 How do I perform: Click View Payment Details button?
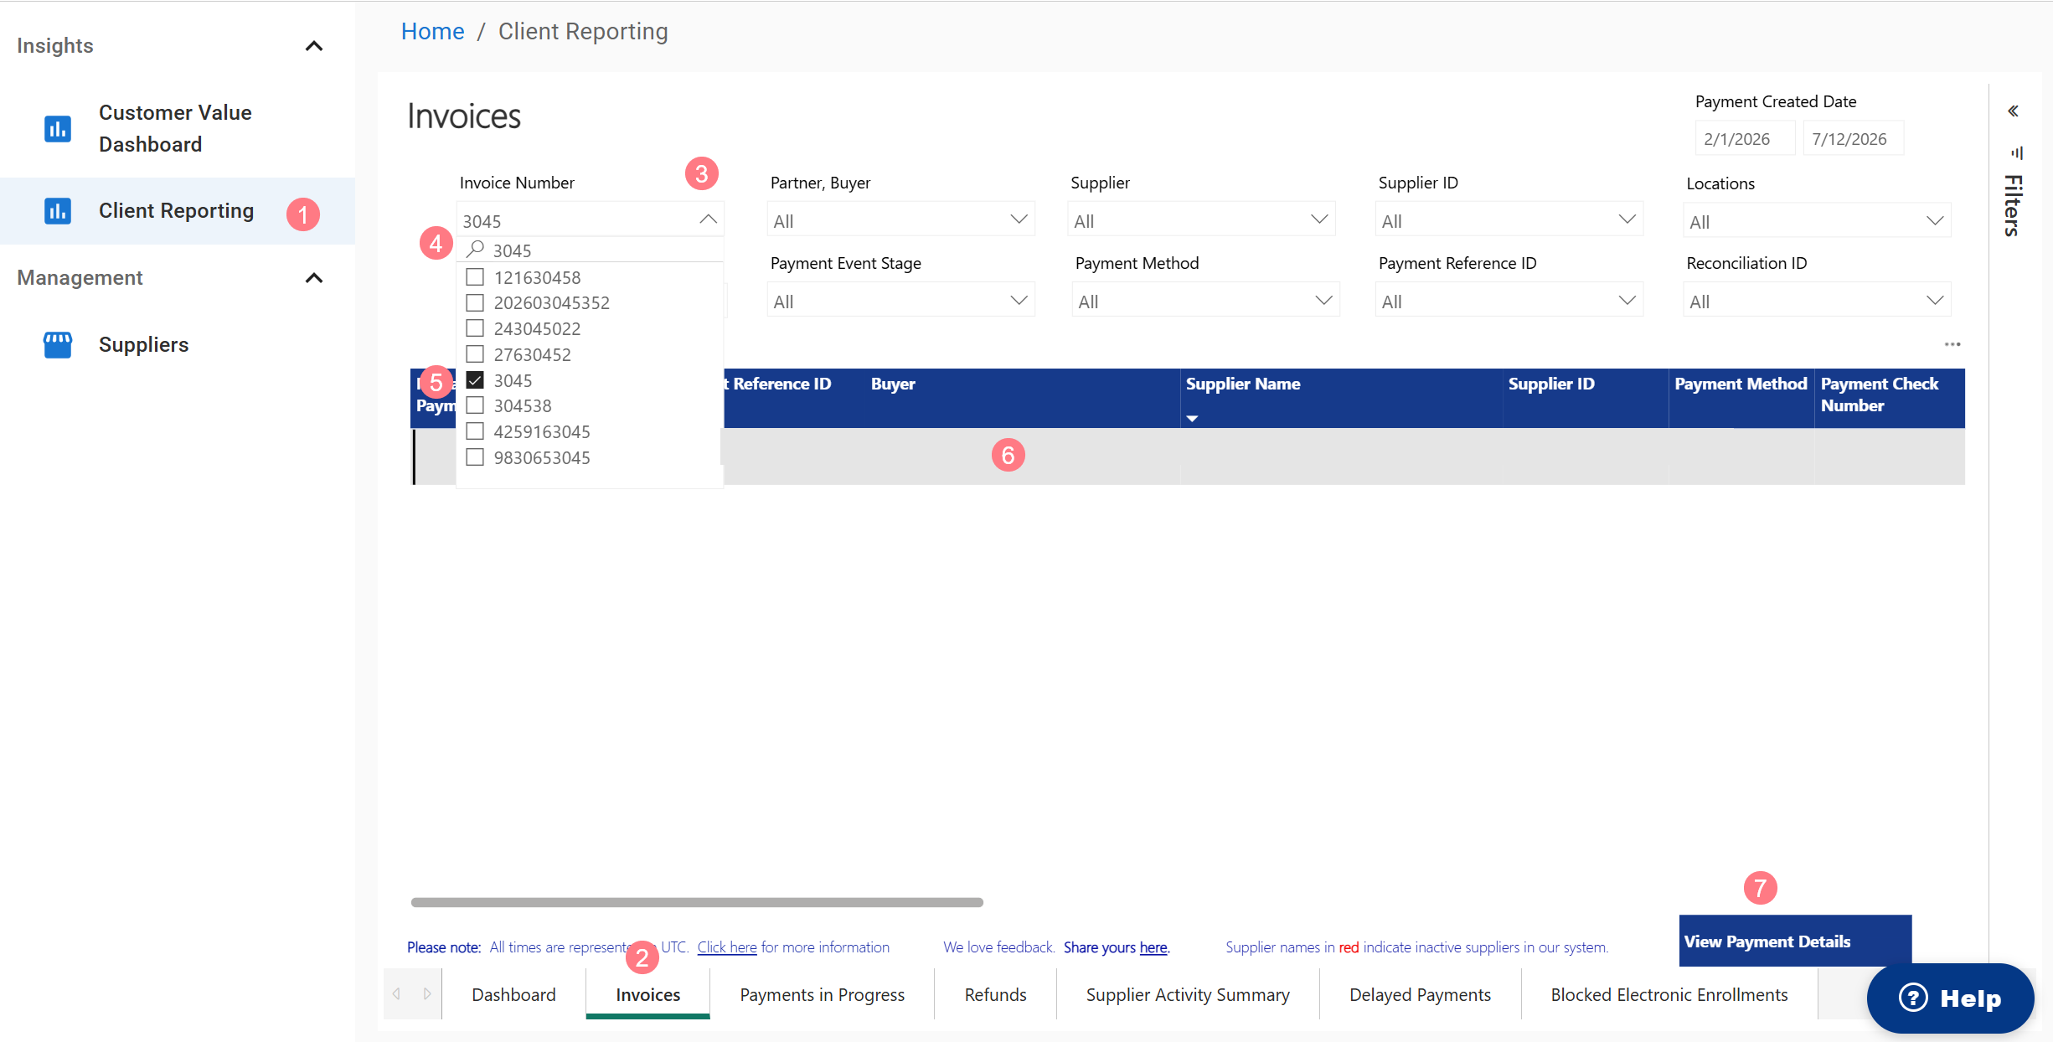click(x=1795, y=941)
